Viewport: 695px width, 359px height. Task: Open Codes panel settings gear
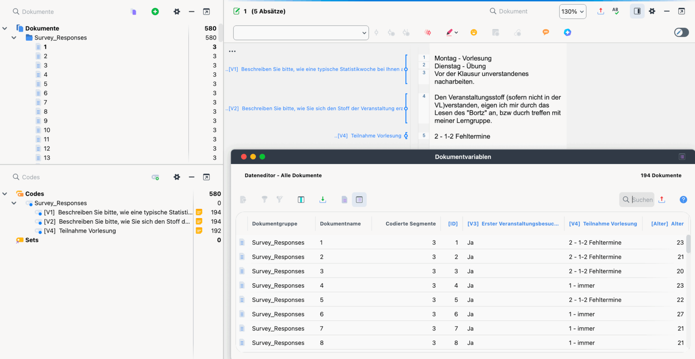point(177,177)
